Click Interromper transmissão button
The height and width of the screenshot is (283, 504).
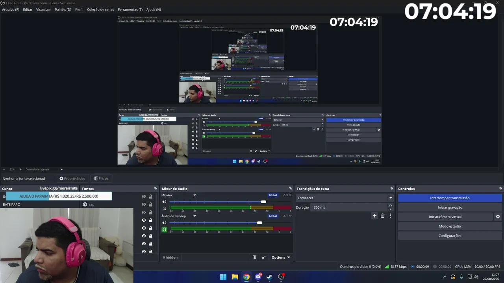tap(450, 198)
